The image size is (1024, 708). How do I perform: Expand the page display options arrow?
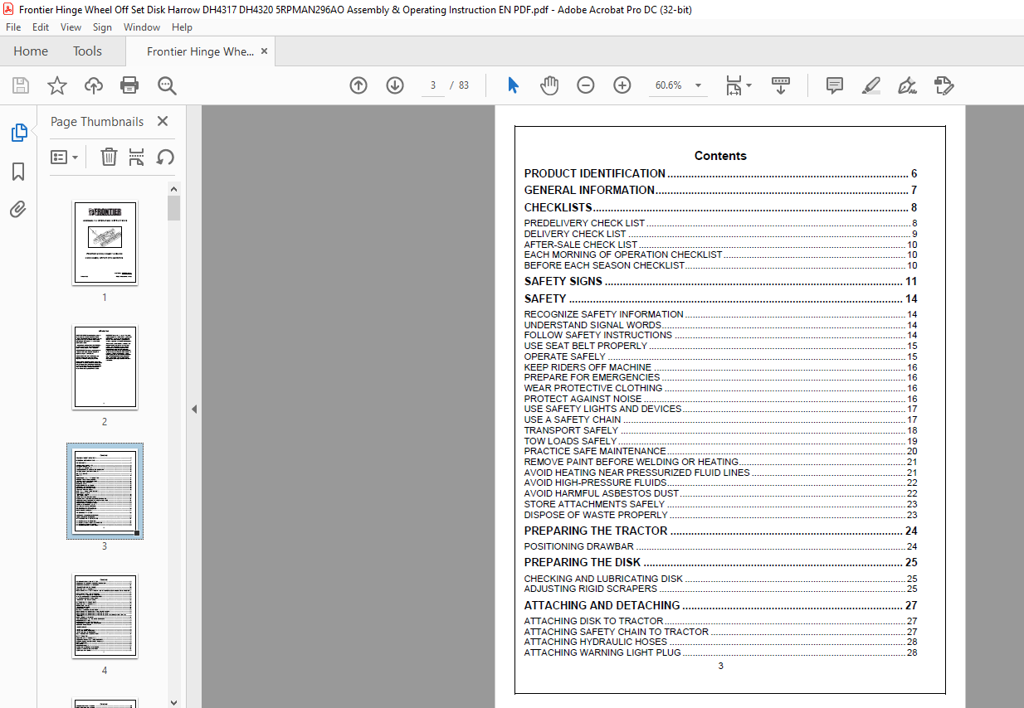point(749,85)
